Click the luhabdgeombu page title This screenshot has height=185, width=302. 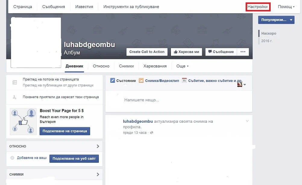90,45
